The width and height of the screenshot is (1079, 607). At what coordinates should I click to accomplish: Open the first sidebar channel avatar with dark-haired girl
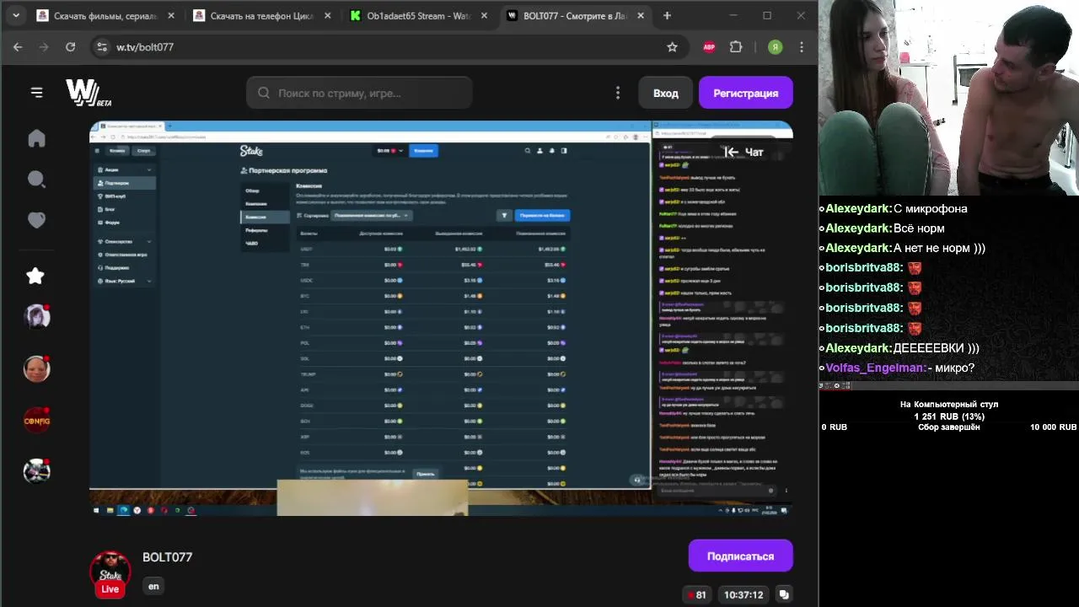[36, 316]
